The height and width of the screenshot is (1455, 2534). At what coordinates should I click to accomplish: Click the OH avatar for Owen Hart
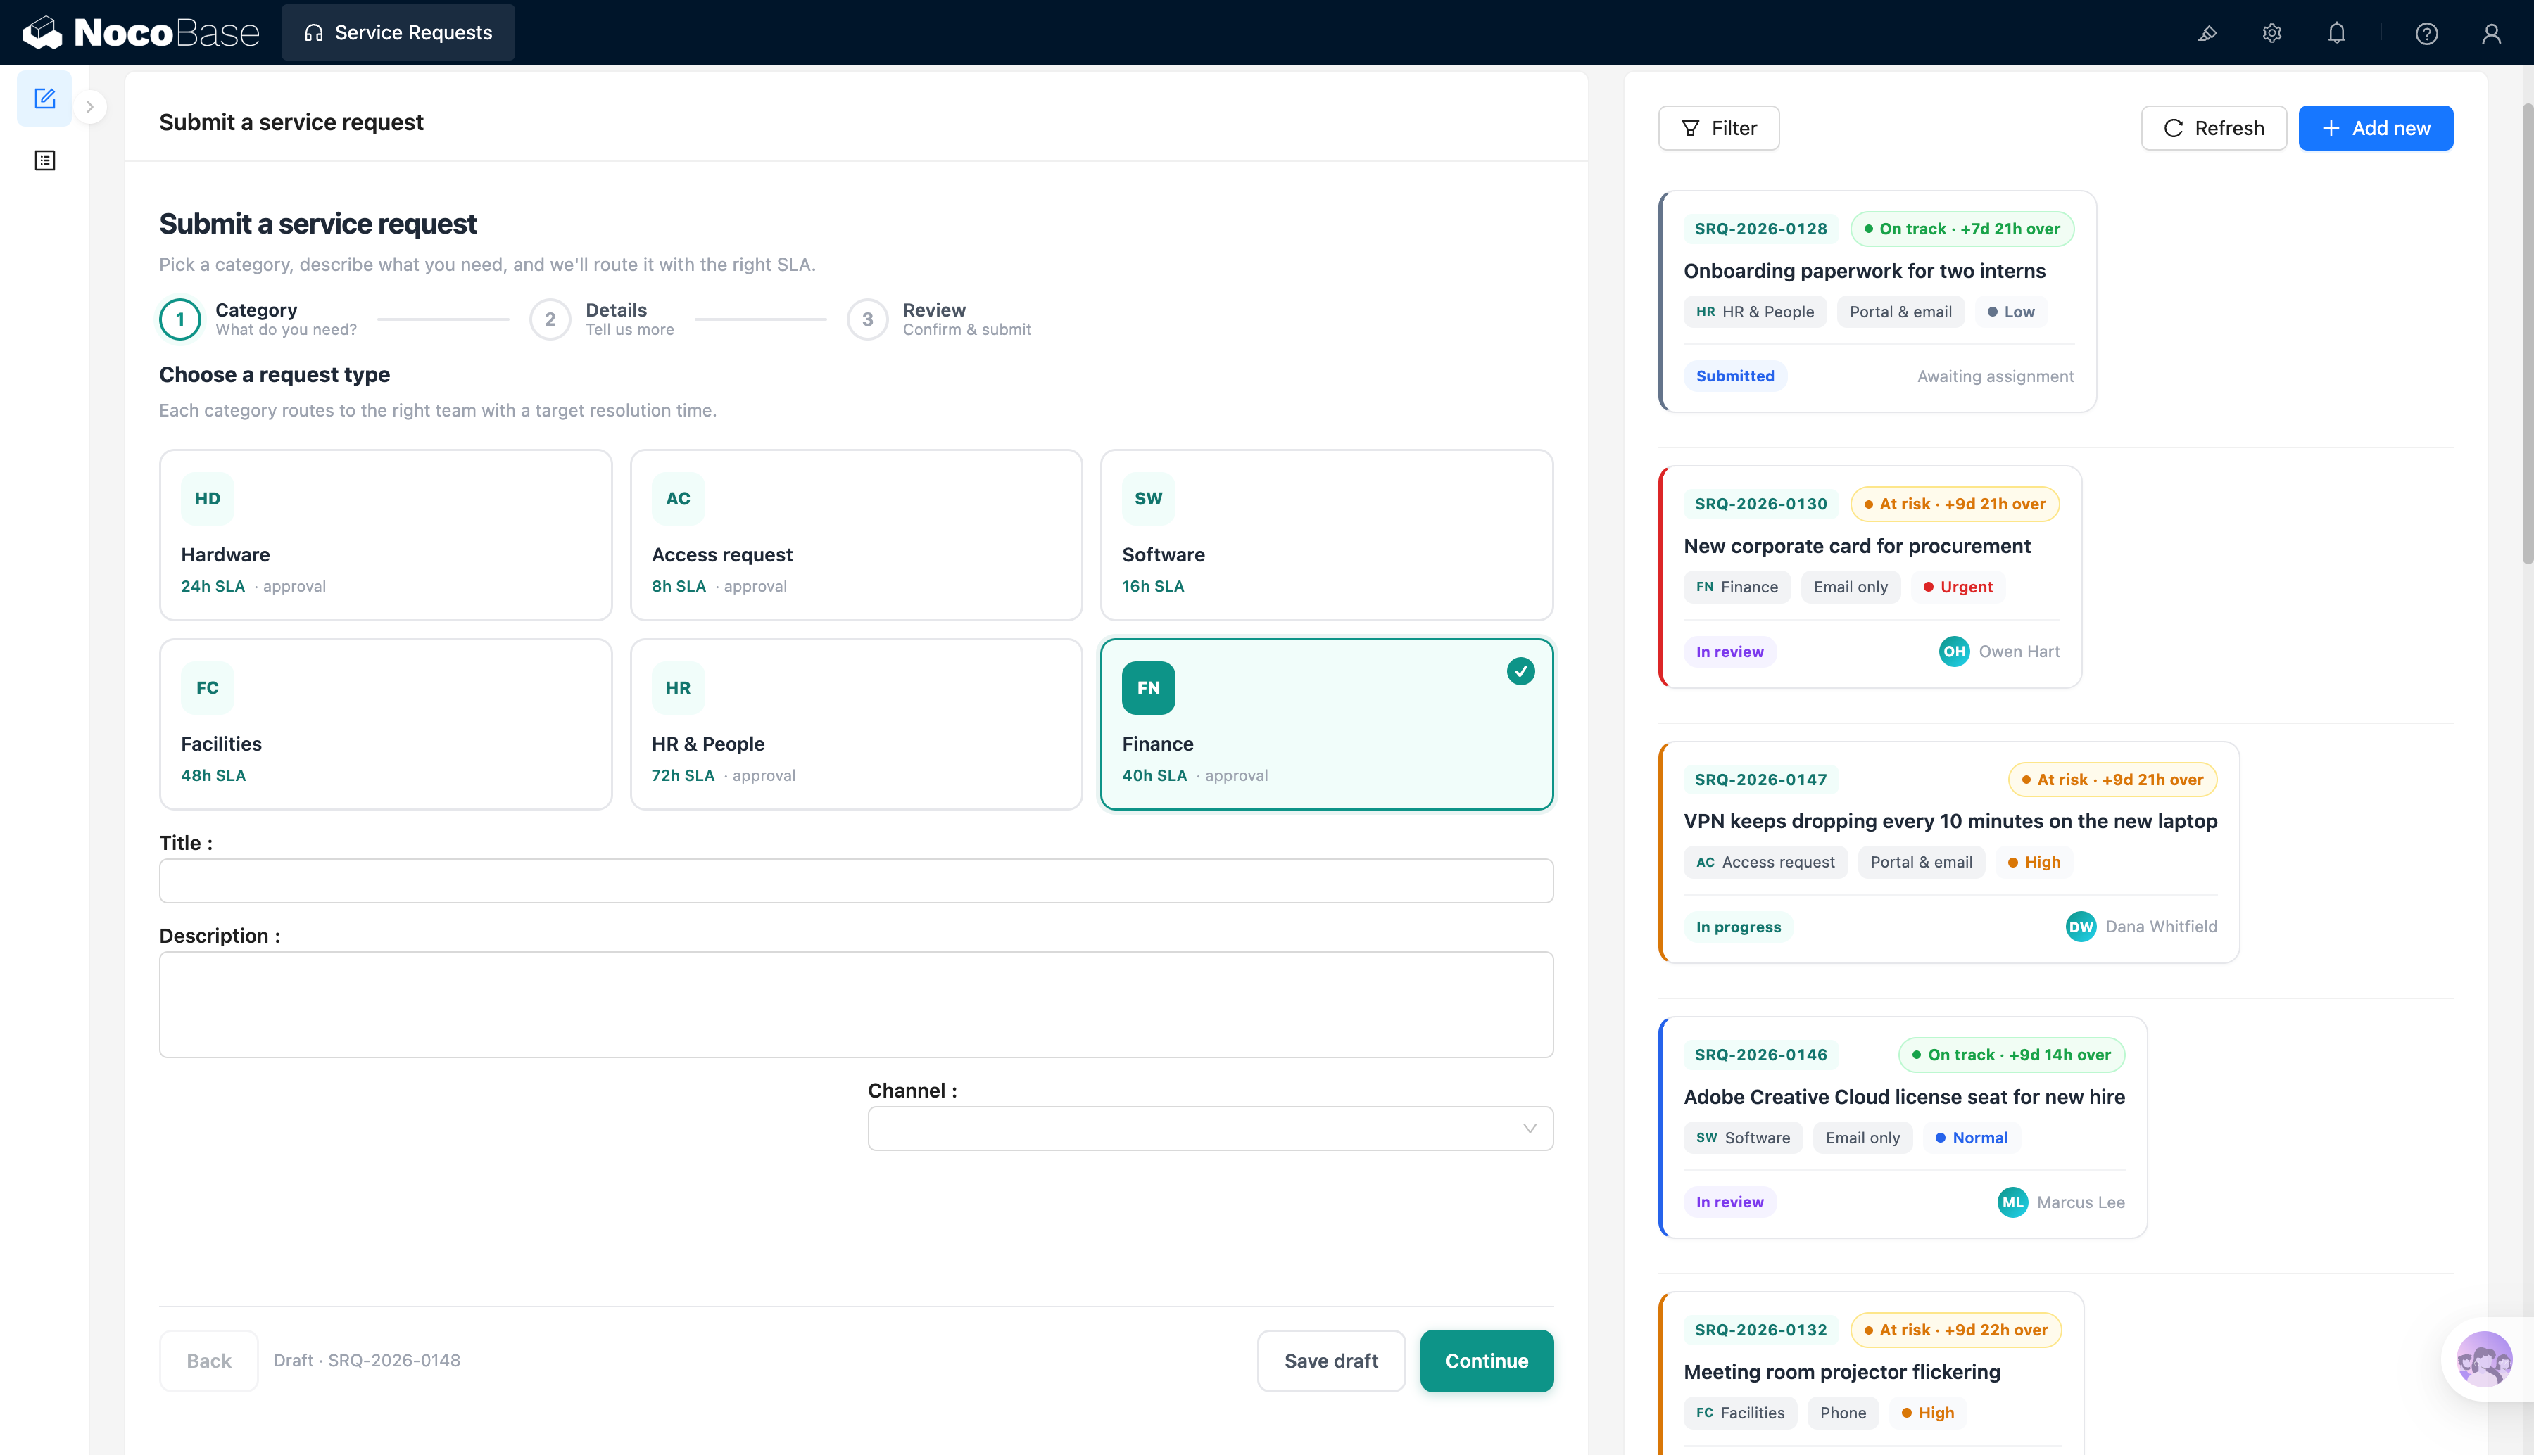click(1954, 652)
